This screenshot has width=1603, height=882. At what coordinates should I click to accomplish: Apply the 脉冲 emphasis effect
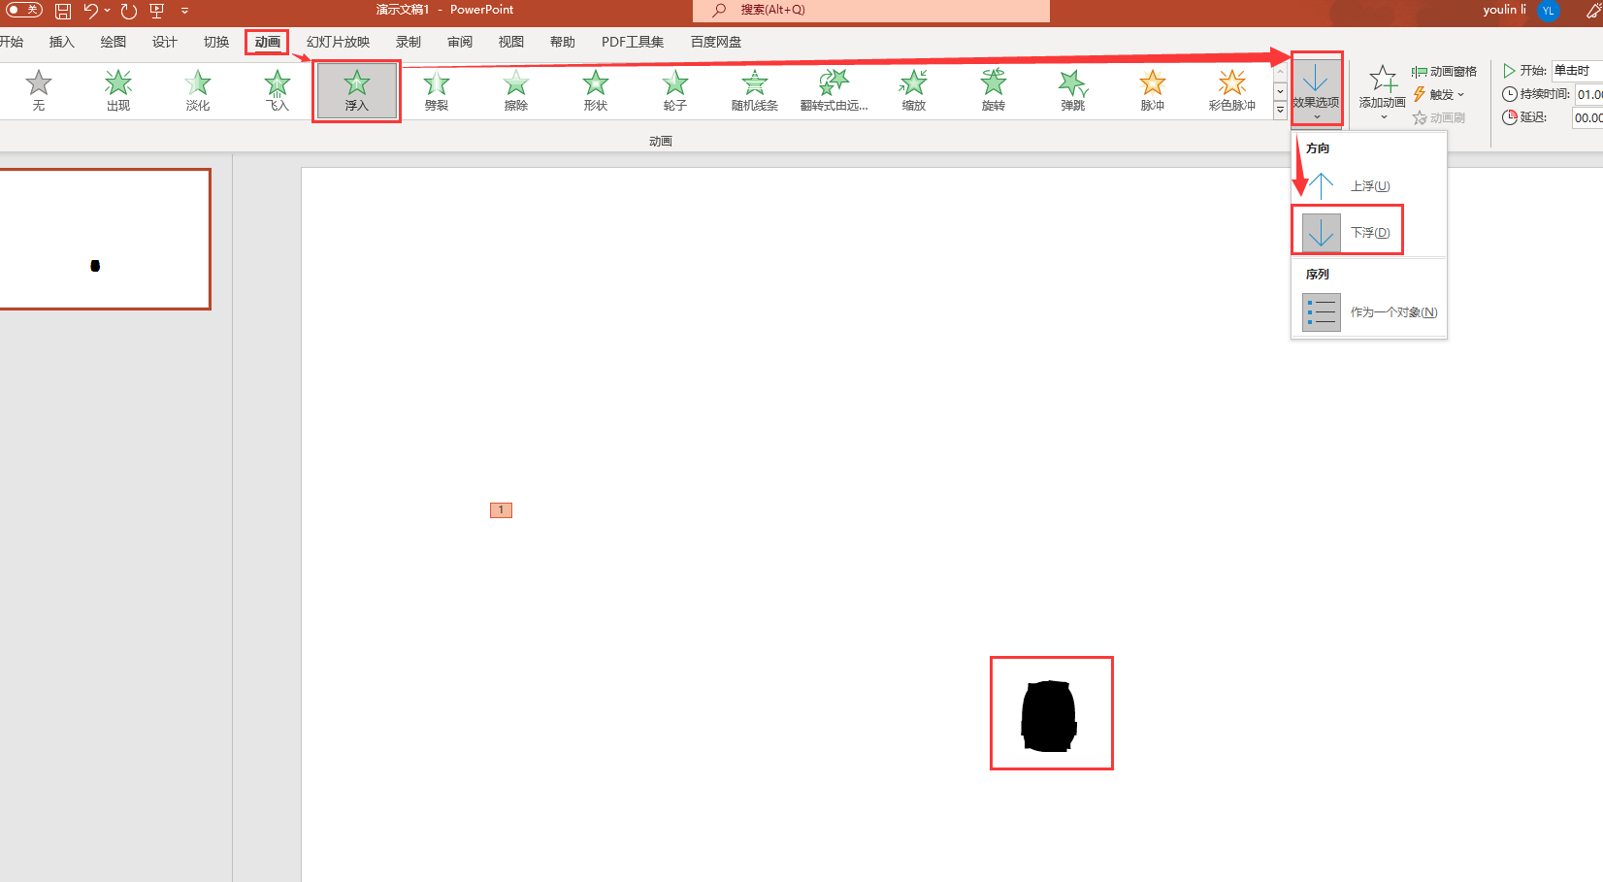1153,90
